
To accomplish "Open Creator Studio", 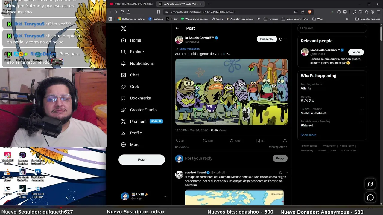I will (139, 110).
